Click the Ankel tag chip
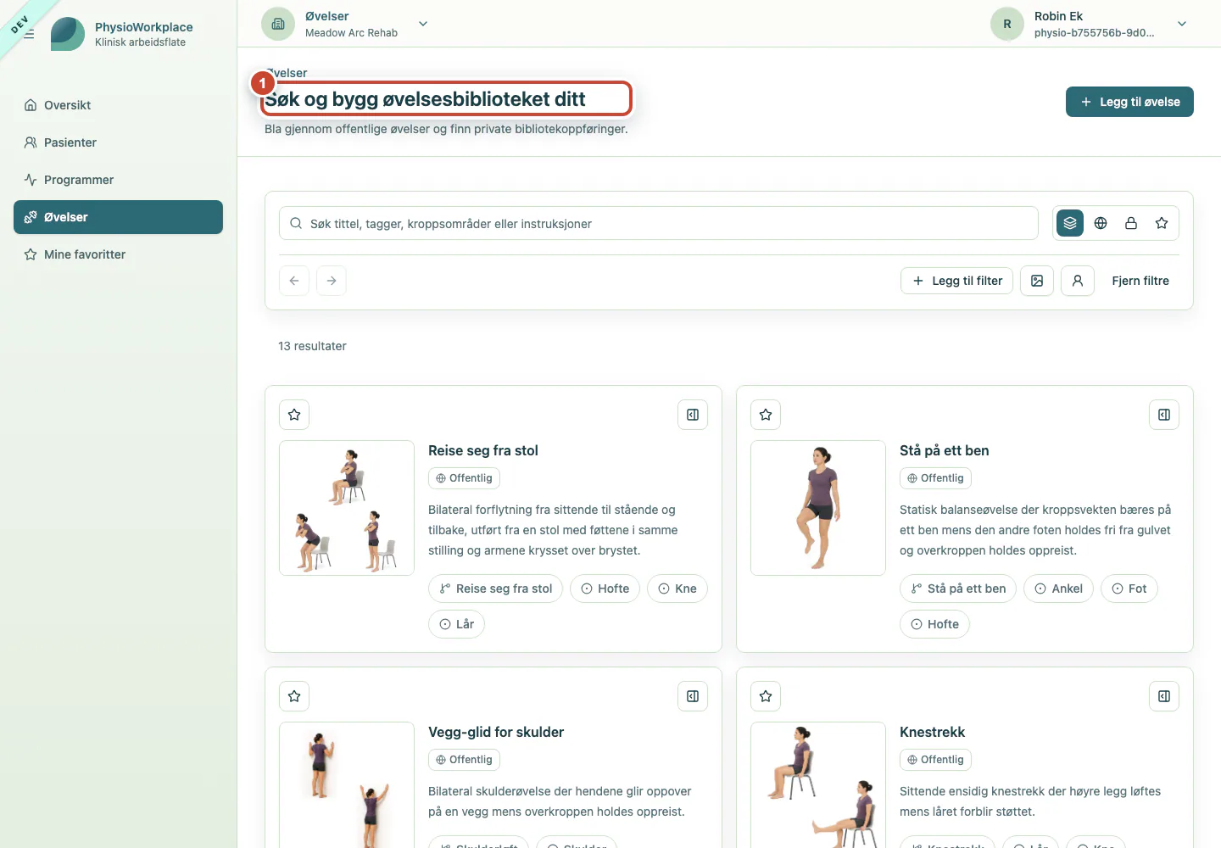Screen dimensions: 1221x848 (x=1058, y=589)
